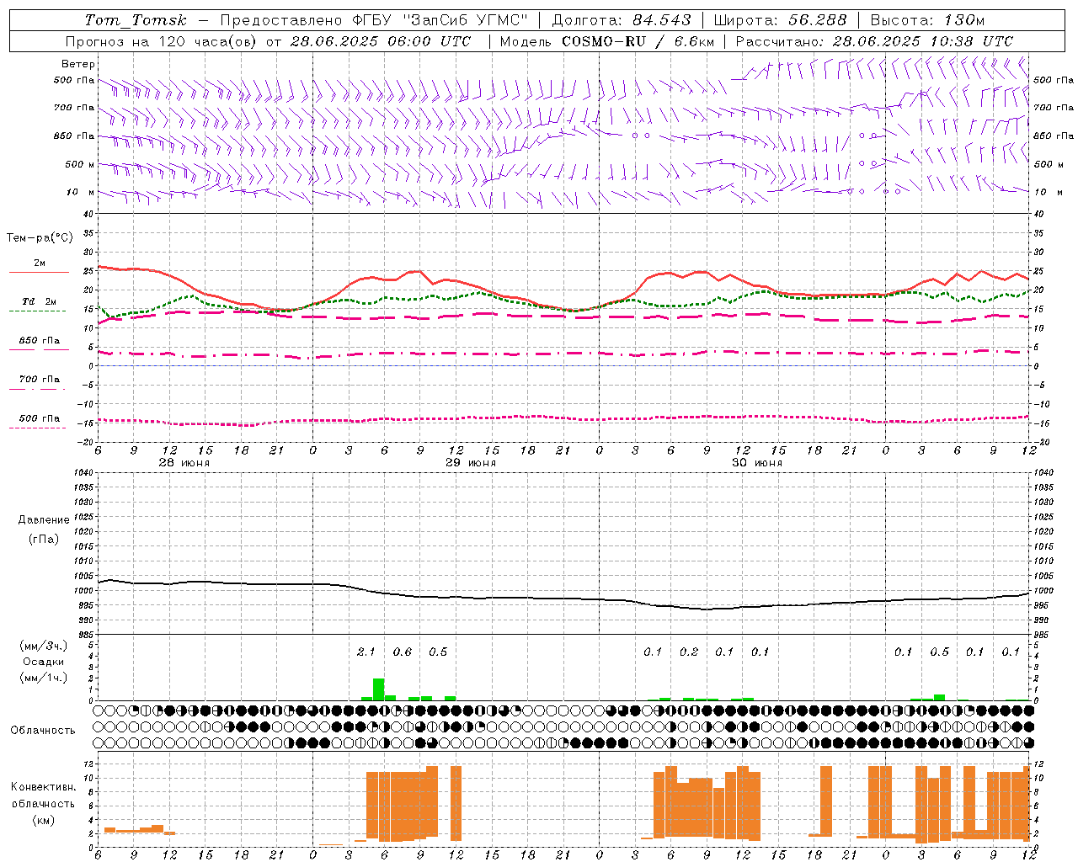
Task: Click the (мм/3ч.) precipitation unit label
Action: pos(43,646)
